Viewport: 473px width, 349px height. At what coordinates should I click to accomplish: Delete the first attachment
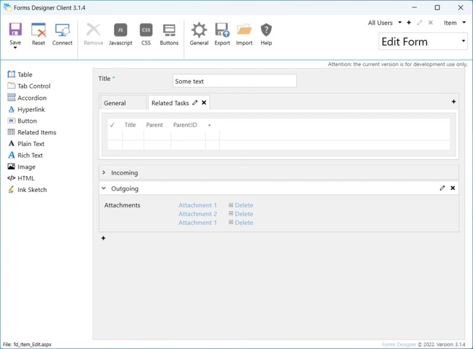click(245, 205)
